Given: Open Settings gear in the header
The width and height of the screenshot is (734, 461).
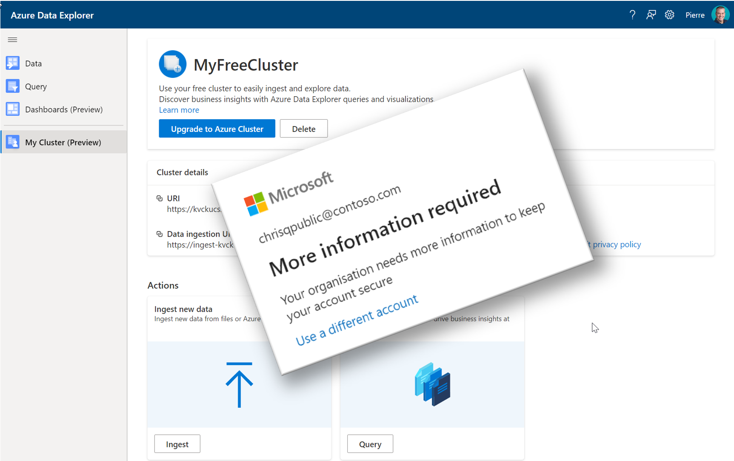Looking at the screenshot, I should (x=670, y=15).
